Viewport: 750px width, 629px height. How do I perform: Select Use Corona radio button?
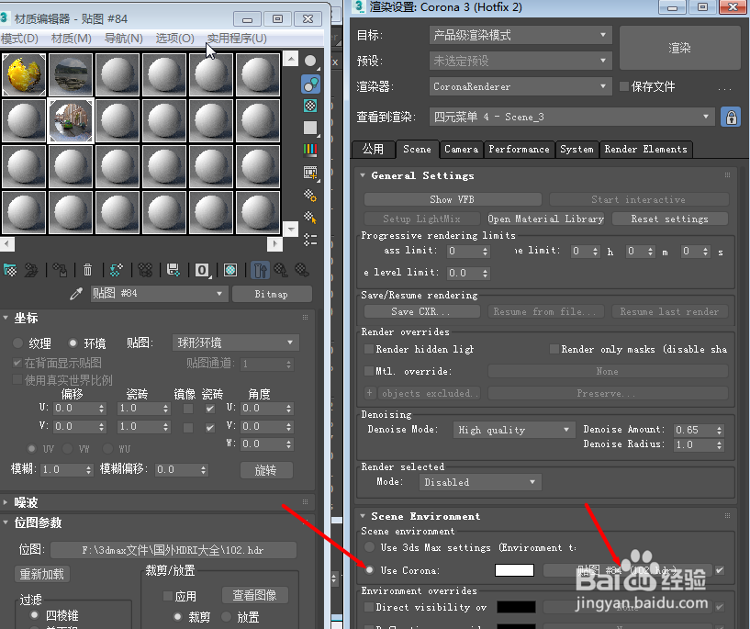coord(369,570)
